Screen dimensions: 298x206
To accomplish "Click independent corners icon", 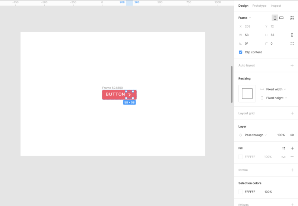I will (x=292, y=43).
